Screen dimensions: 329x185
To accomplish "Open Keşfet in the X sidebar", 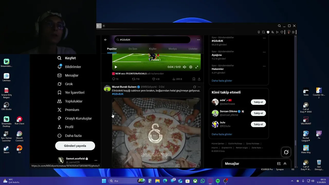I will coord(67,58).
